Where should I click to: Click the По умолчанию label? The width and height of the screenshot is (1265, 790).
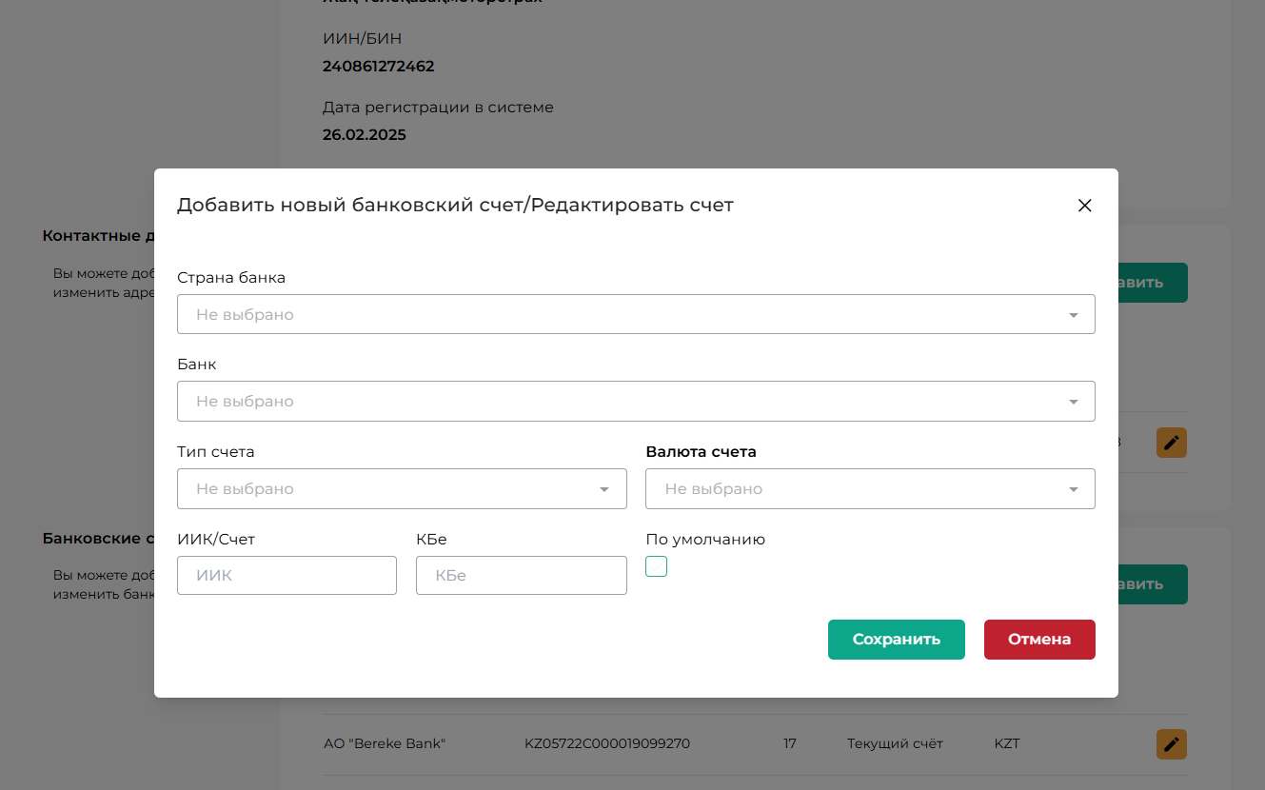pyautogui.click(x=704, y=540)
